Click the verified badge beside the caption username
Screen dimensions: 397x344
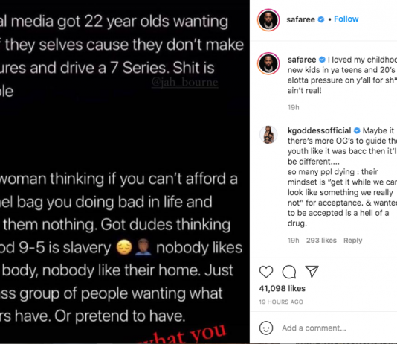pos(322,60)
